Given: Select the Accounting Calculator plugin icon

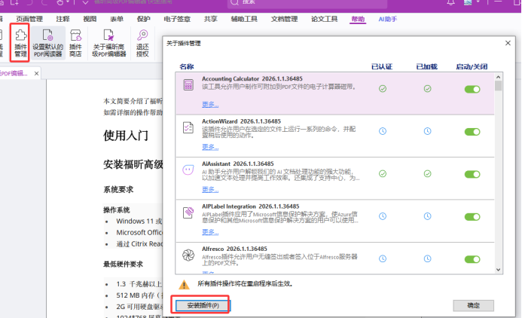Looking at the screenshot, I should (188, 84).
